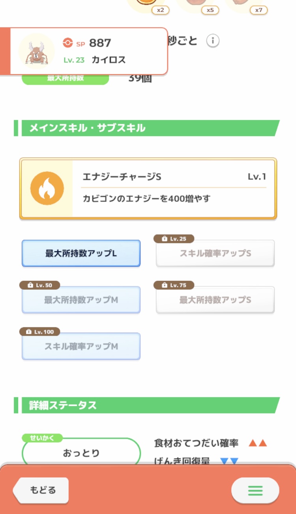Select the 最大所持数アップL sub skill
This screenshot has width=296, height=514.
[81, 253]
